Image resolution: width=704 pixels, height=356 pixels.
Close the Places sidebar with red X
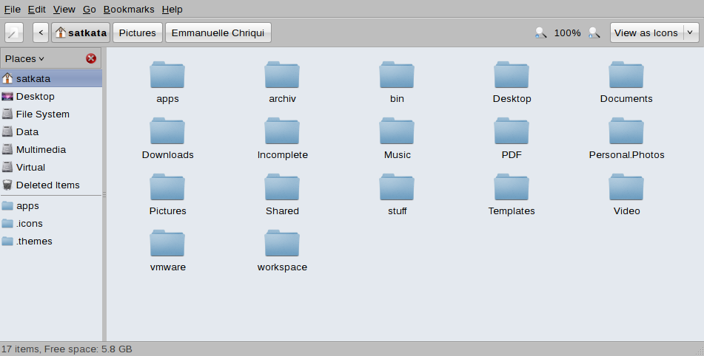click(91, 58)
